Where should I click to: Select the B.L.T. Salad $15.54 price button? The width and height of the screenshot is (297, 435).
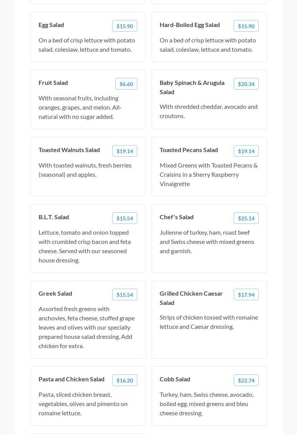[x=125, y=218]
